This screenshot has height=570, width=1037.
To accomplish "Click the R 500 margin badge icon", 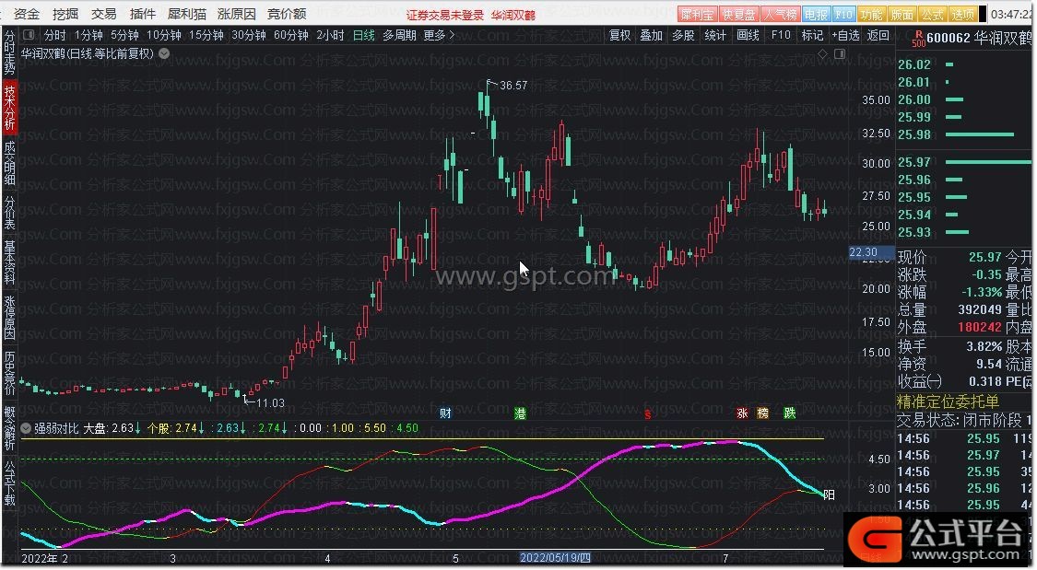I will tap(918, 39).
